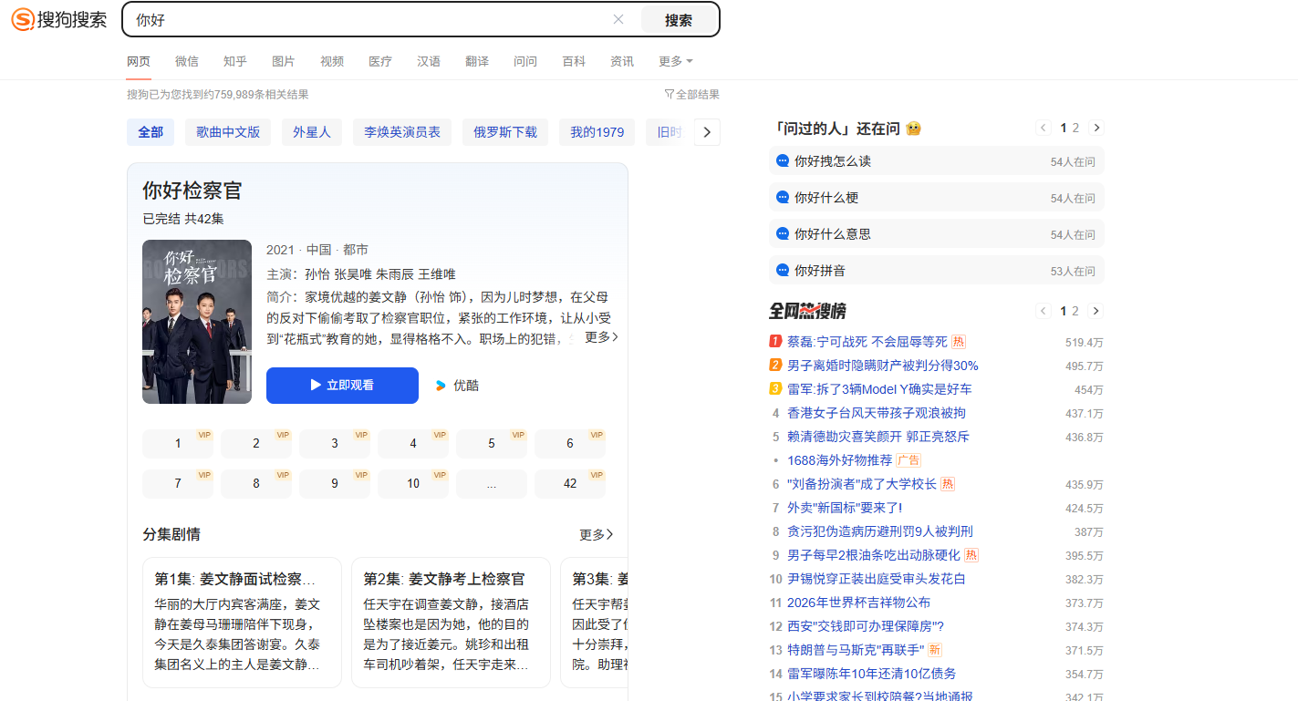
Task: Go to next page of 问过的人 questions
Action: (1096, 129)
